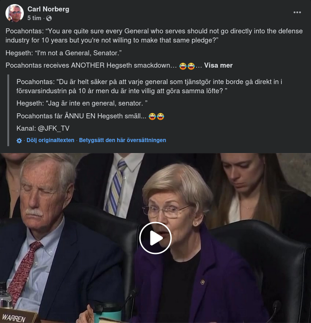Image resolution: width=311 pixels, height=323 pixels.
Task: Click the "Kanal: @JFK_TV" line
Action: tap(43, 128)
